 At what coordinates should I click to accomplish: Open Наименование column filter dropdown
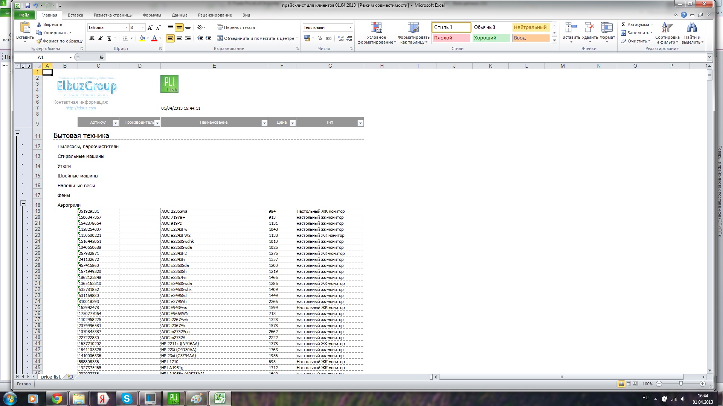click(264, 123)
